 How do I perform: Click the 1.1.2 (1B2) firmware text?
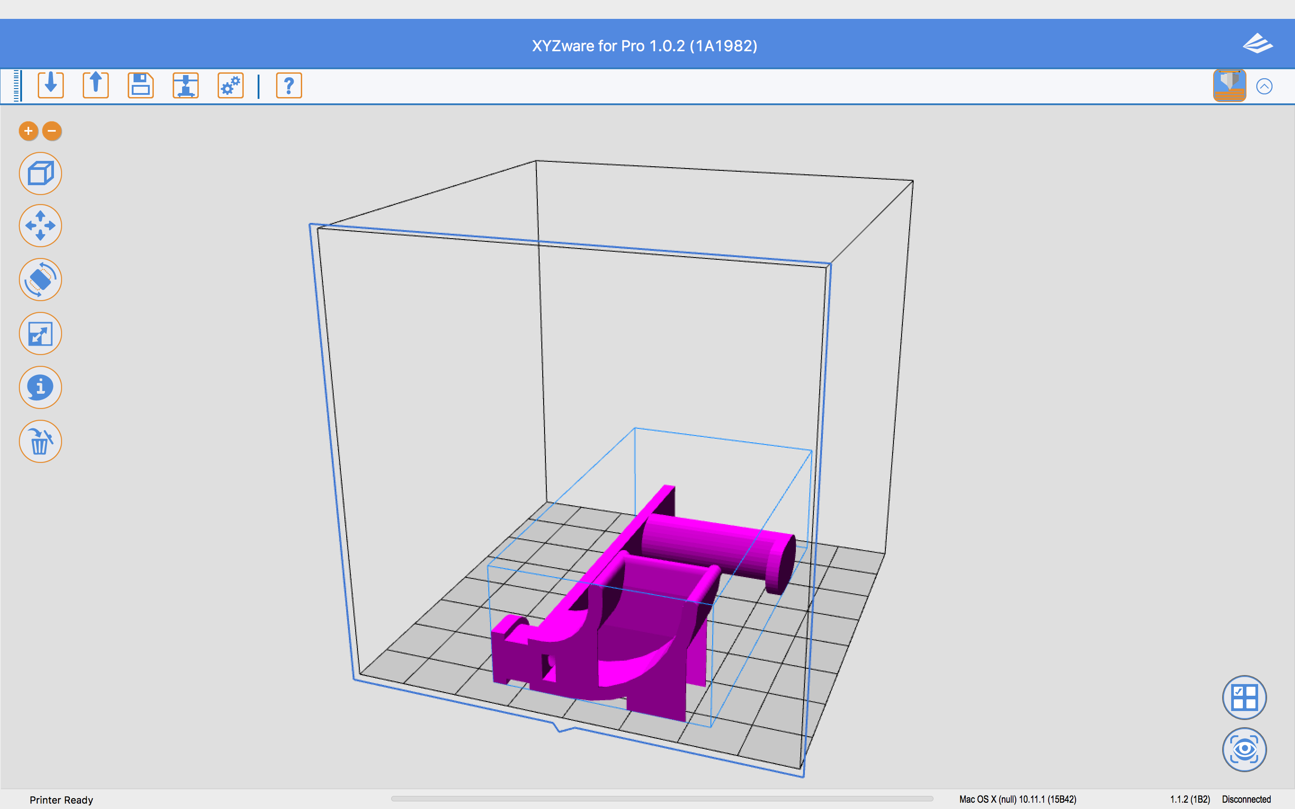coord(1190,800)
